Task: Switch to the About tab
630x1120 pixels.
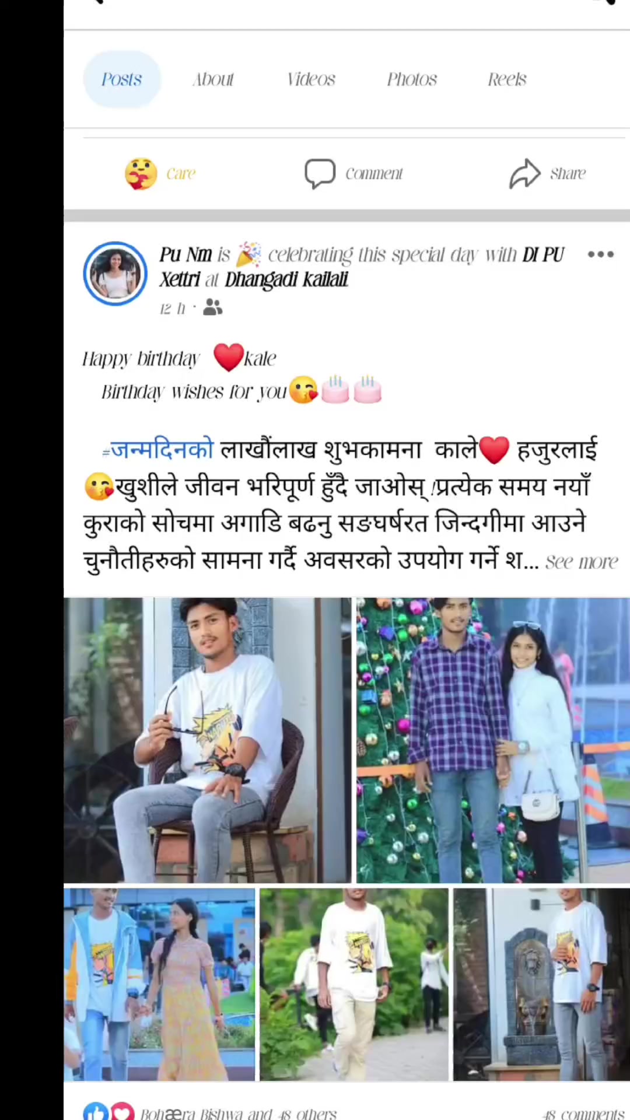Action: point(213,79)
